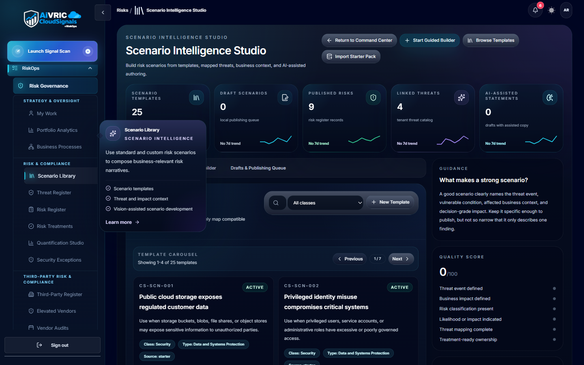
Task: Click the Portfolio Analytics chart icon
Action: click(x=31, y=130)
